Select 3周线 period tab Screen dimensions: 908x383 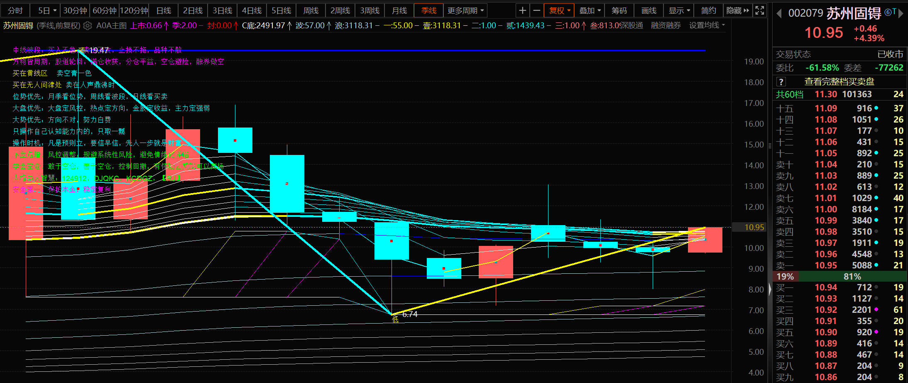point(370,11)
